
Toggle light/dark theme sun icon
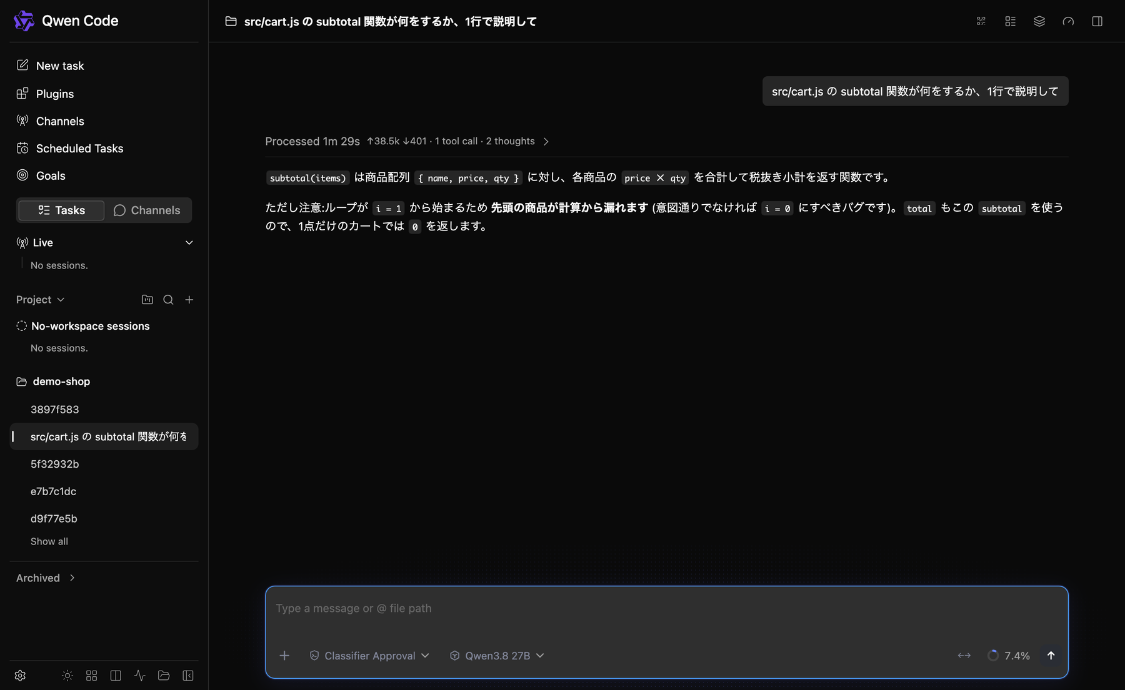[67, 676]
